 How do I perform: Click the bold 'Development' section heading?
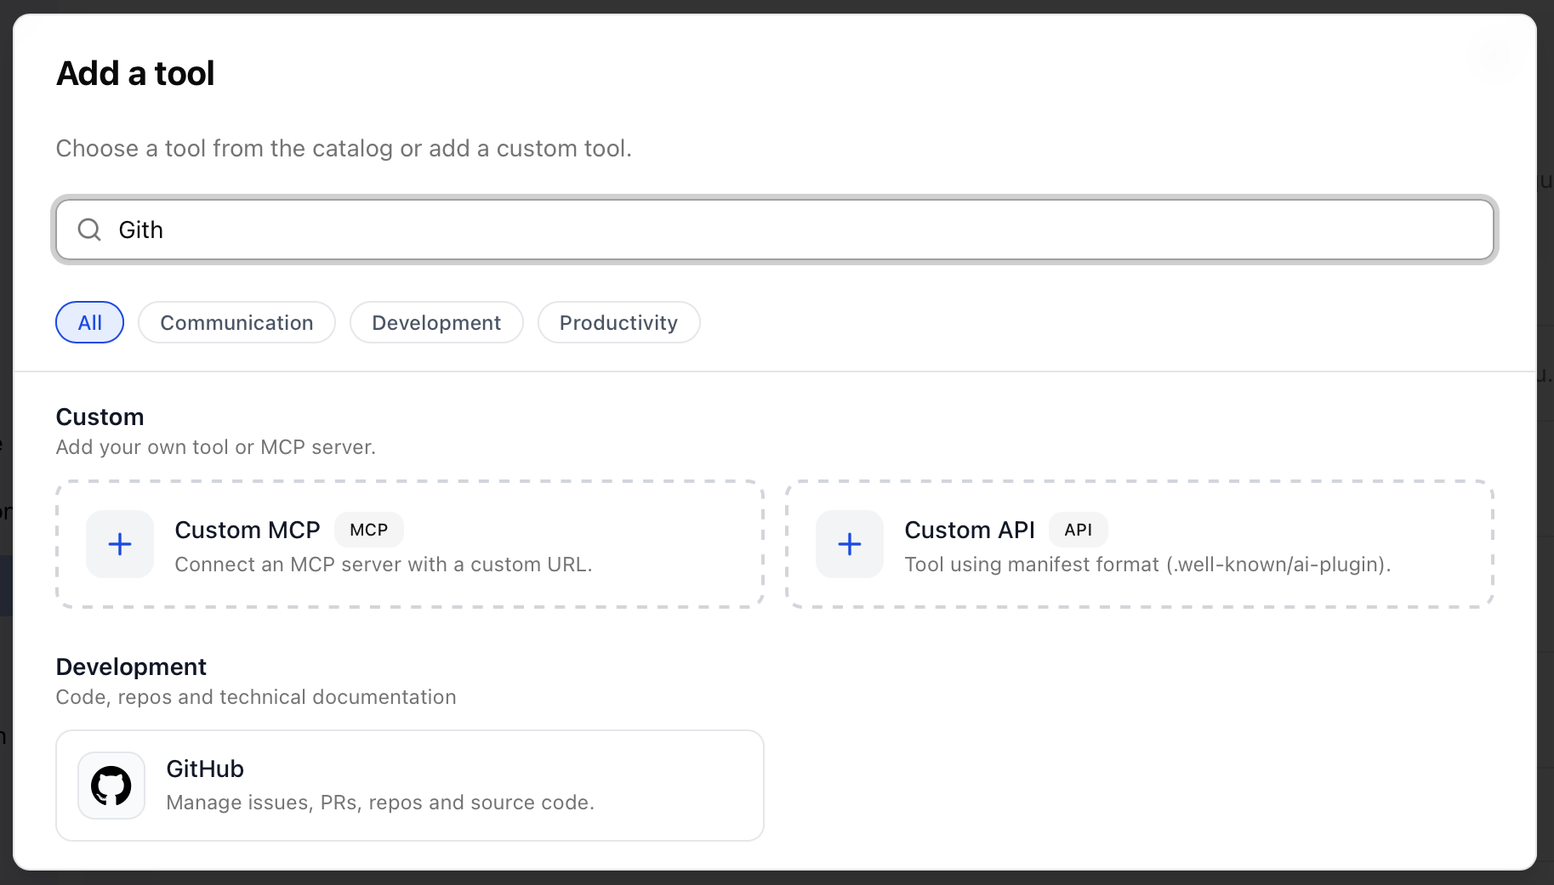(131, 667)
